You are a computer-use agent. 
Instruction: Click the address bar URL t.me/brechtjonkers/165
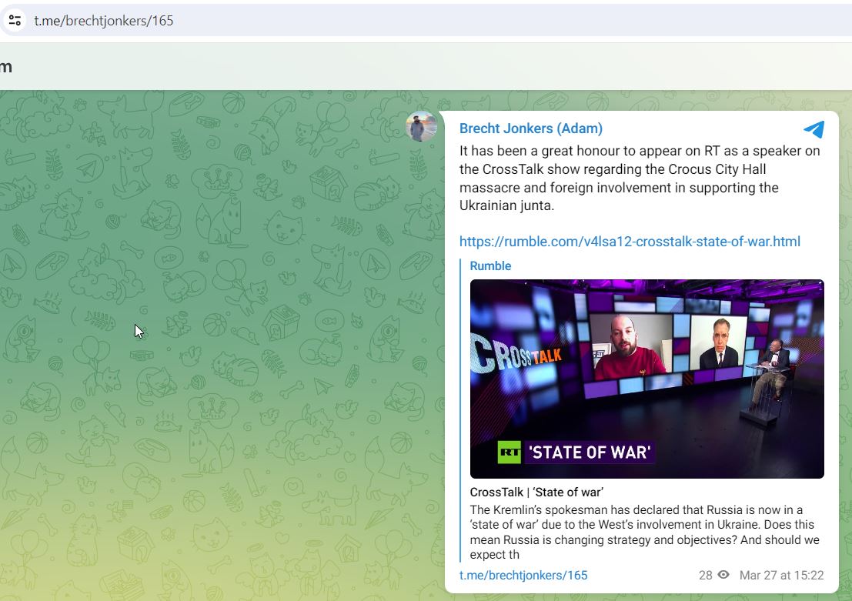tap(104, 21)
